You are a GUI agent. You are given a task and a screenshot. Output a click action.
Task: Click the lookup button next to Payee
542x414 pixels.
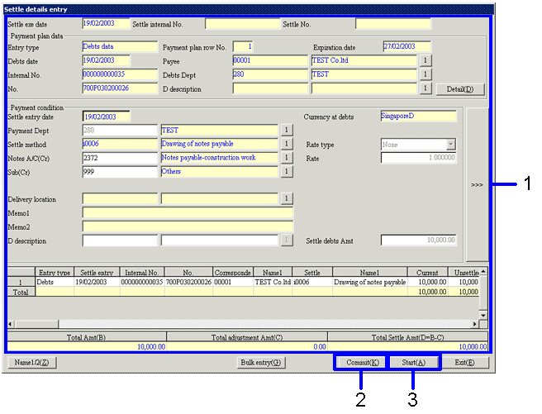click(x=426, y=60)
